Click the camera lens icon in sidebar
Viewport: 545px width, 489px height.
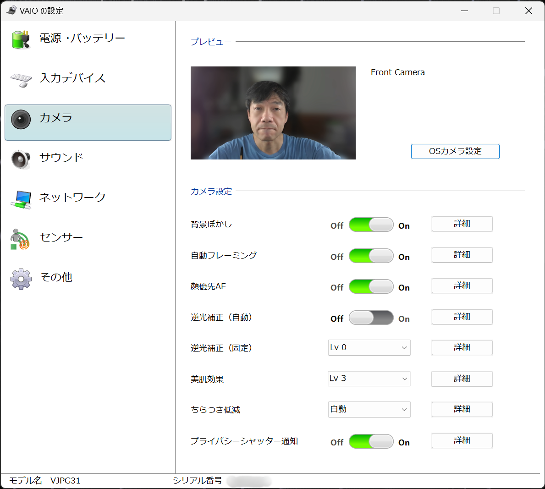[x=21, y=120]
